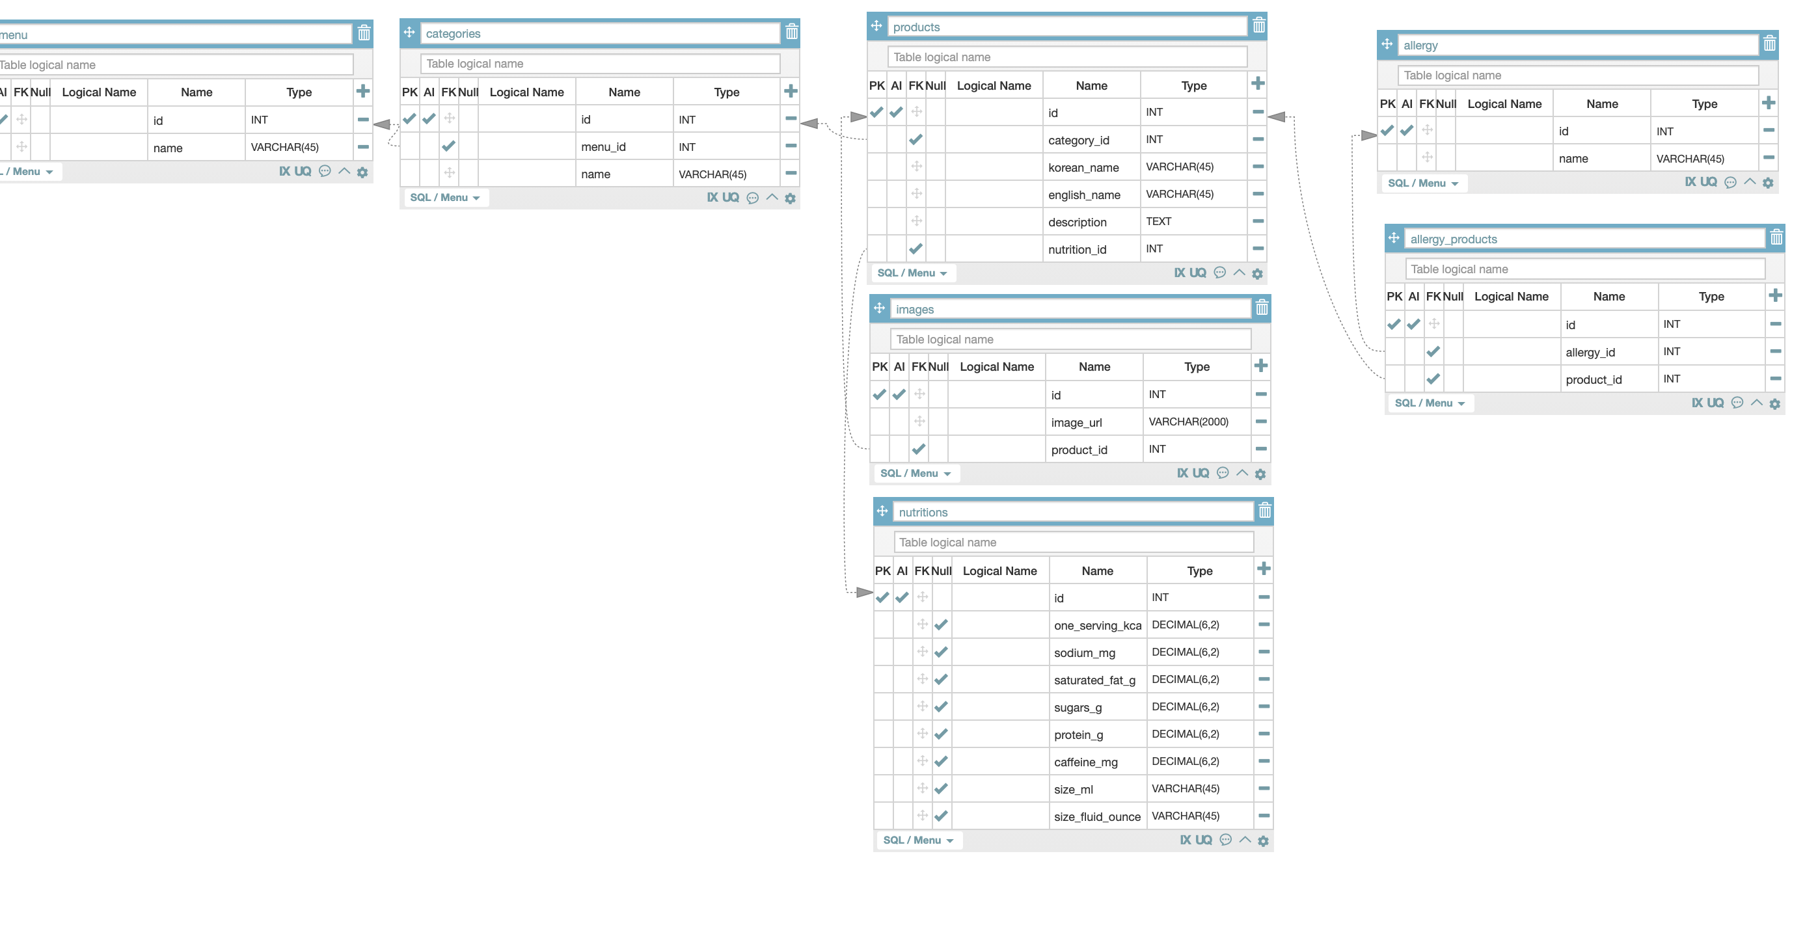The image size is (1805, 925).
Task: Delete the allergy_products table via trash icon
Action: point(1776,238)
